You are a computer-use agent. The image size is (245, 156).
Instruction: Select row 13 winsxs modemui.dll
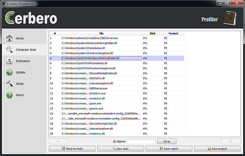(116, 98)
